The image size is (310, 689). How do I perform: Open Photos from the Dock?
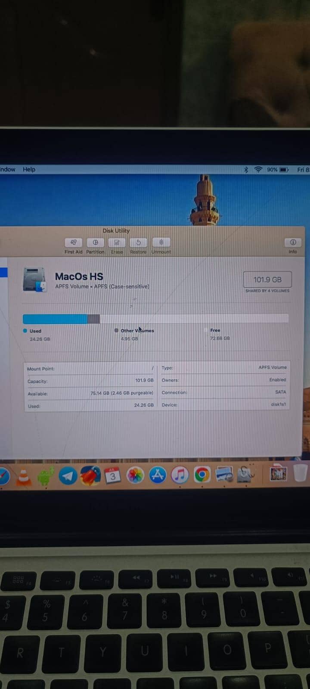click(135, 475)
